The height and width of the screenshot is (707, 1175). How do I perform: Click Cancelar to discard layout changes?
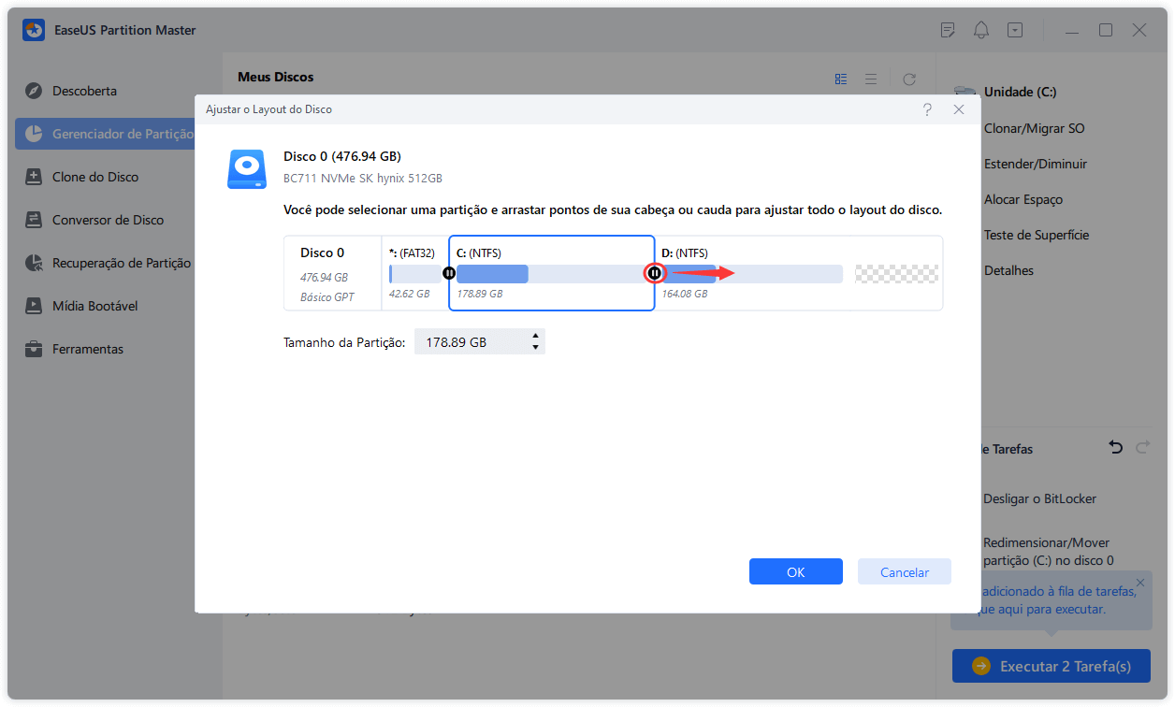[x=905, y=572]
